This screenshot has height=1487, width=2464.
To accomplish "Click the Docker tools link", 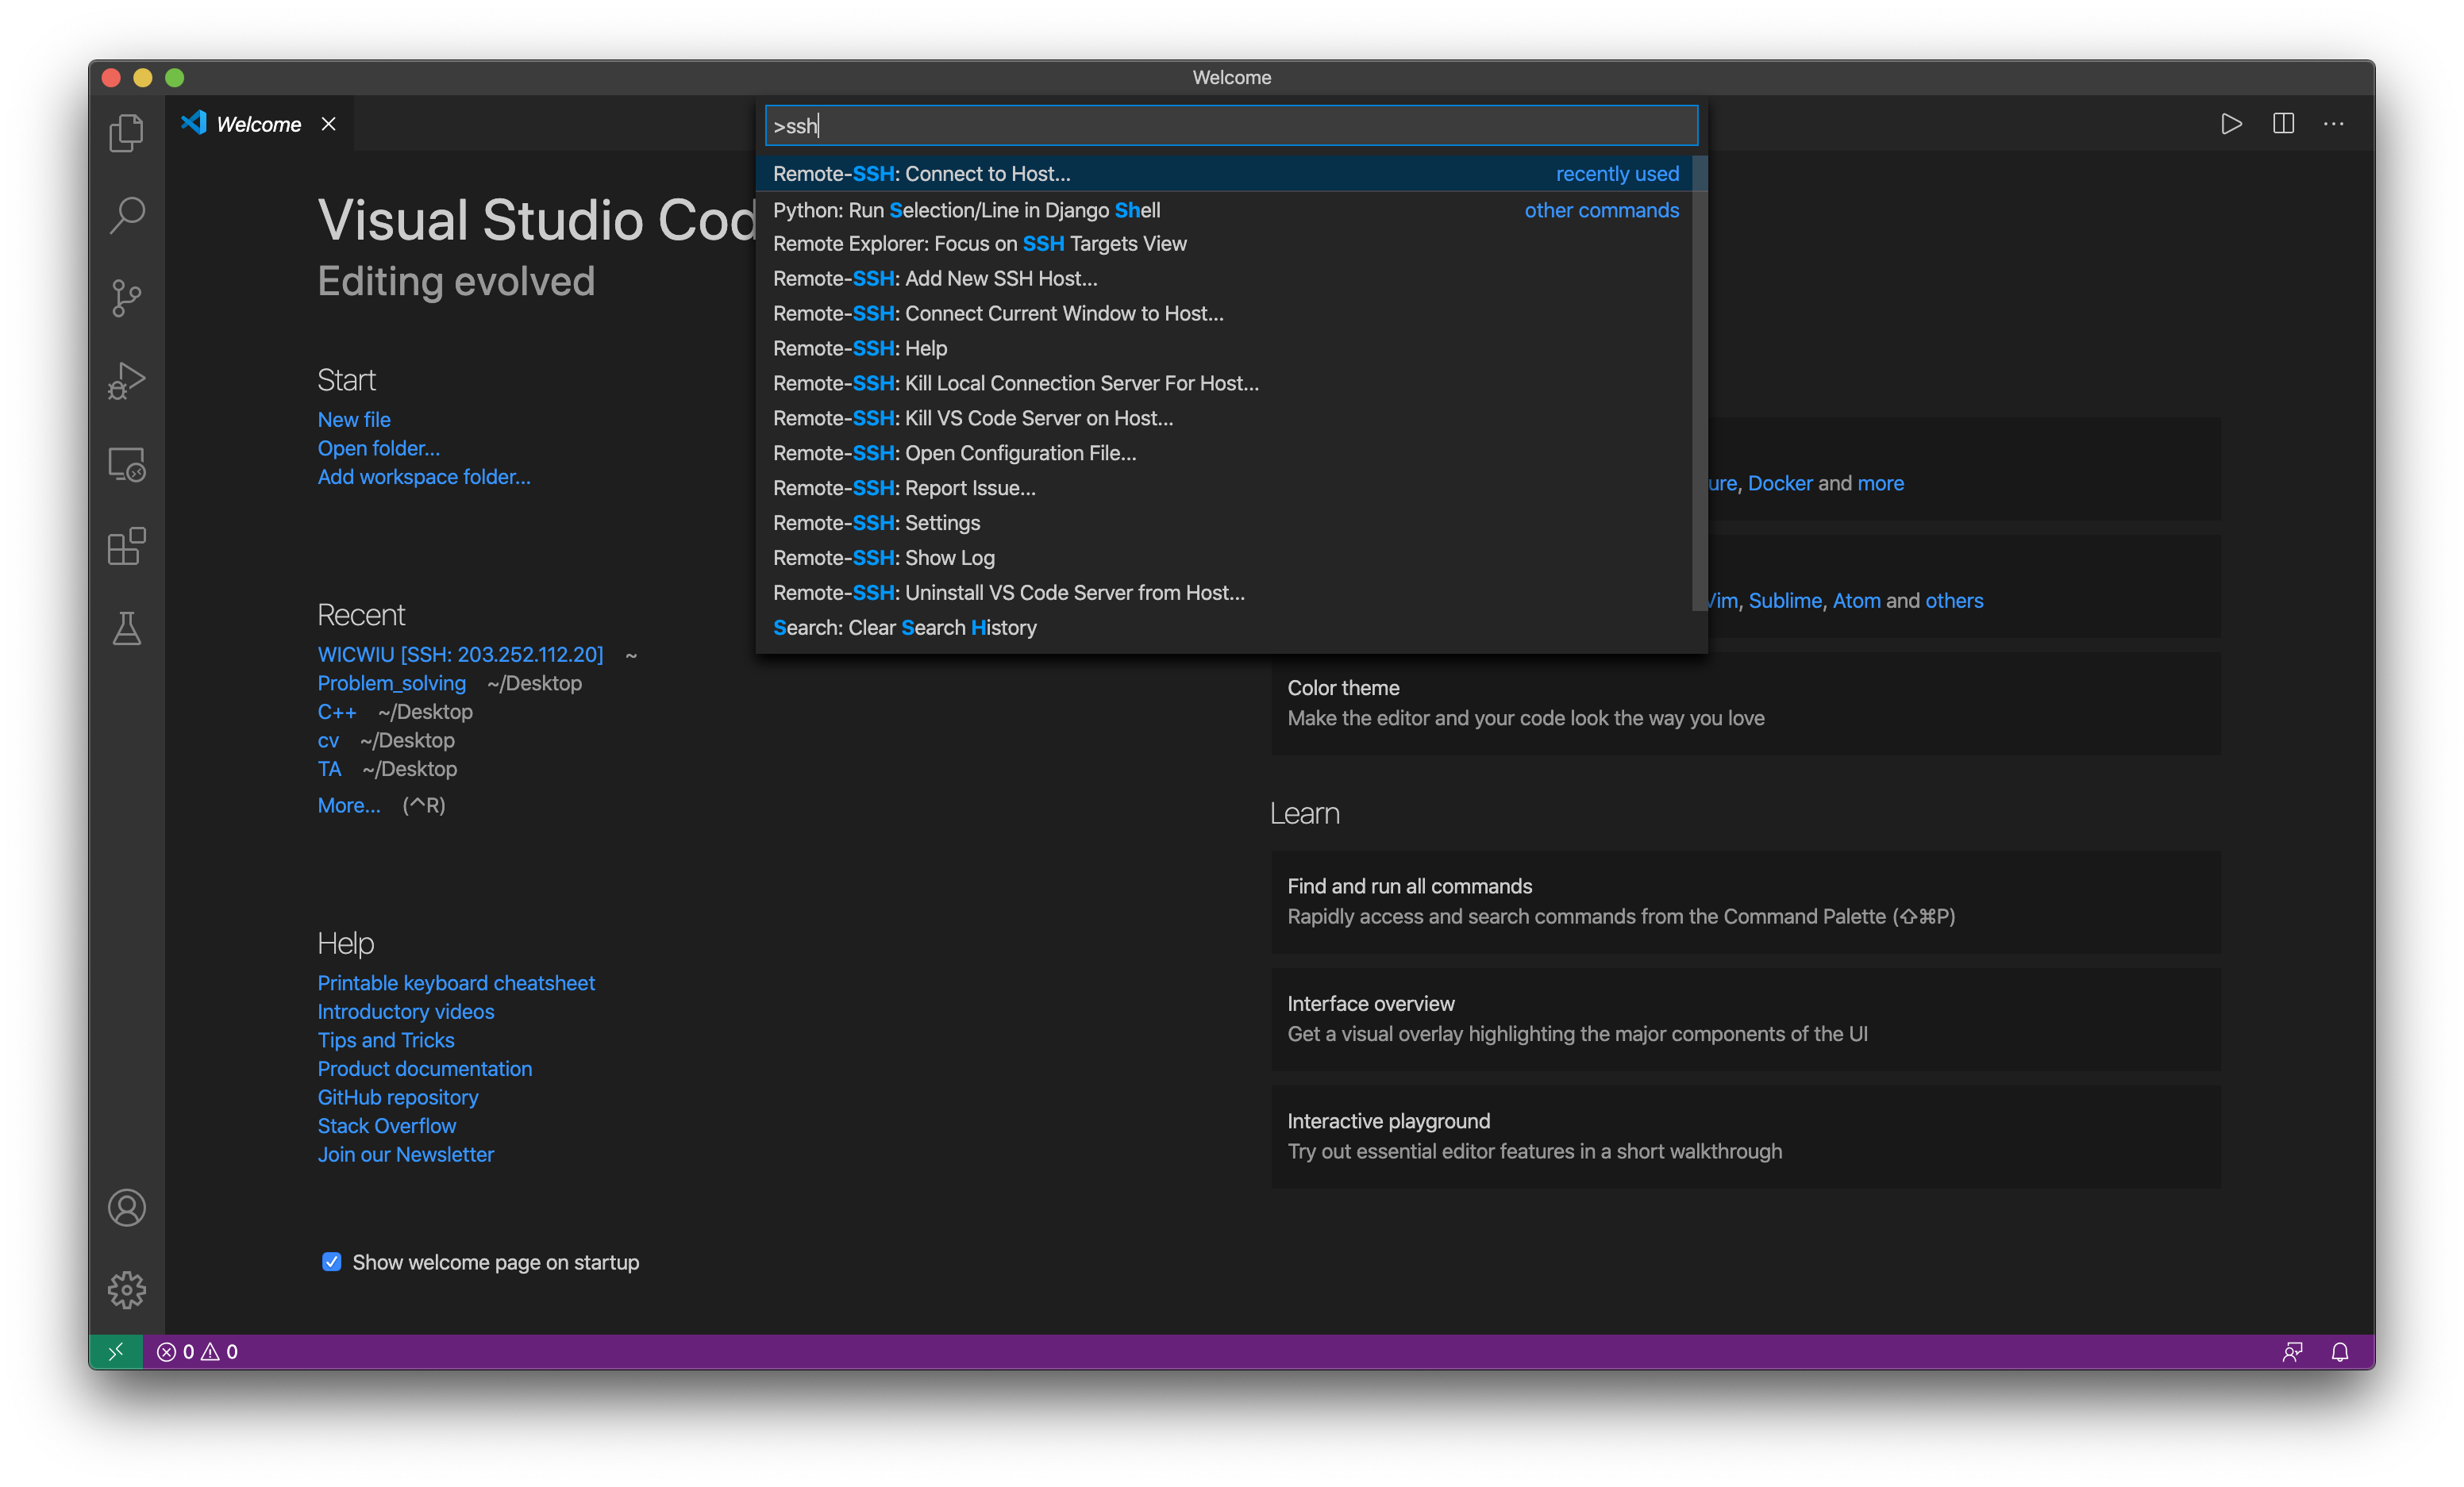I will [x=1780, y=484].
